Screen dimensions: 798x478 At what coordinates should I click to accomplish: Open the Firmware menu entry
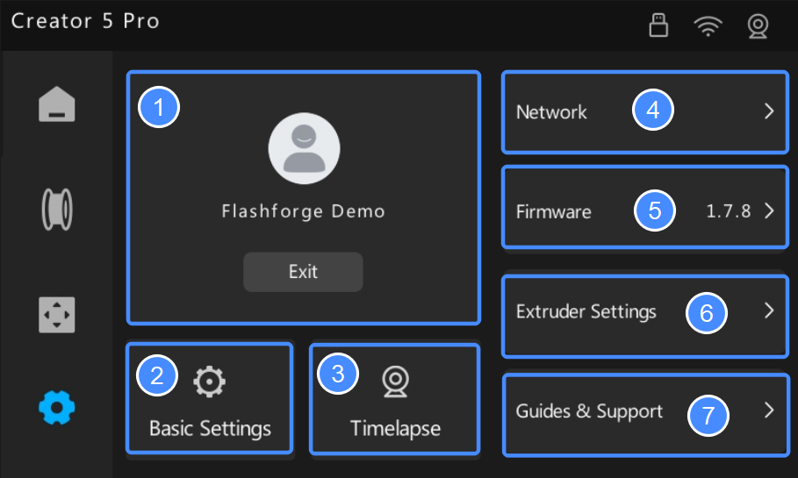click(x=645, y=207)
